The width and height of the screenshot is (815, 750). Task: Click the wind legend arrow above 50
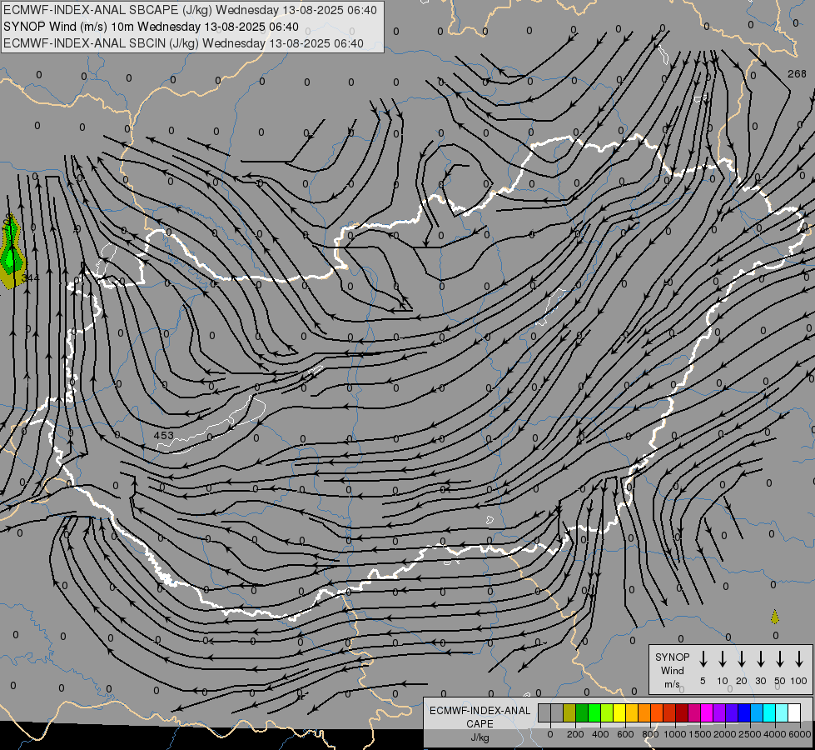pos(780,659)
